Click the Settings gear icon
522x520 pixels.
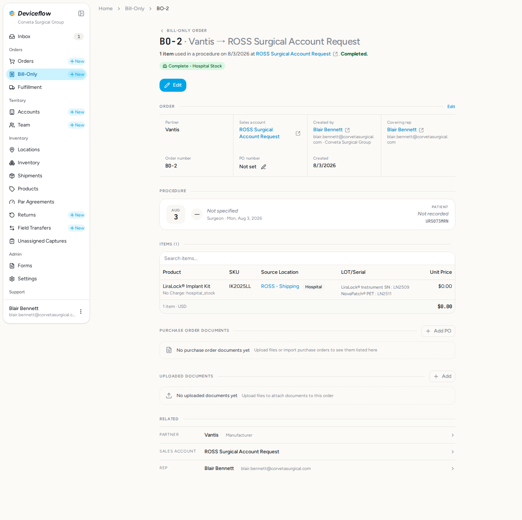tap(12, 279)
